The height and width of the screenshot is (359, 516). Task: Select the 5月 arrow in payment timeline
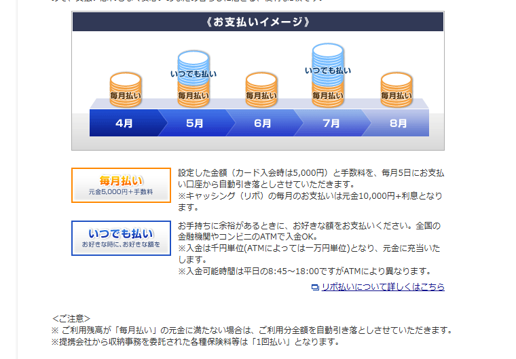click(x=195, y=123)
